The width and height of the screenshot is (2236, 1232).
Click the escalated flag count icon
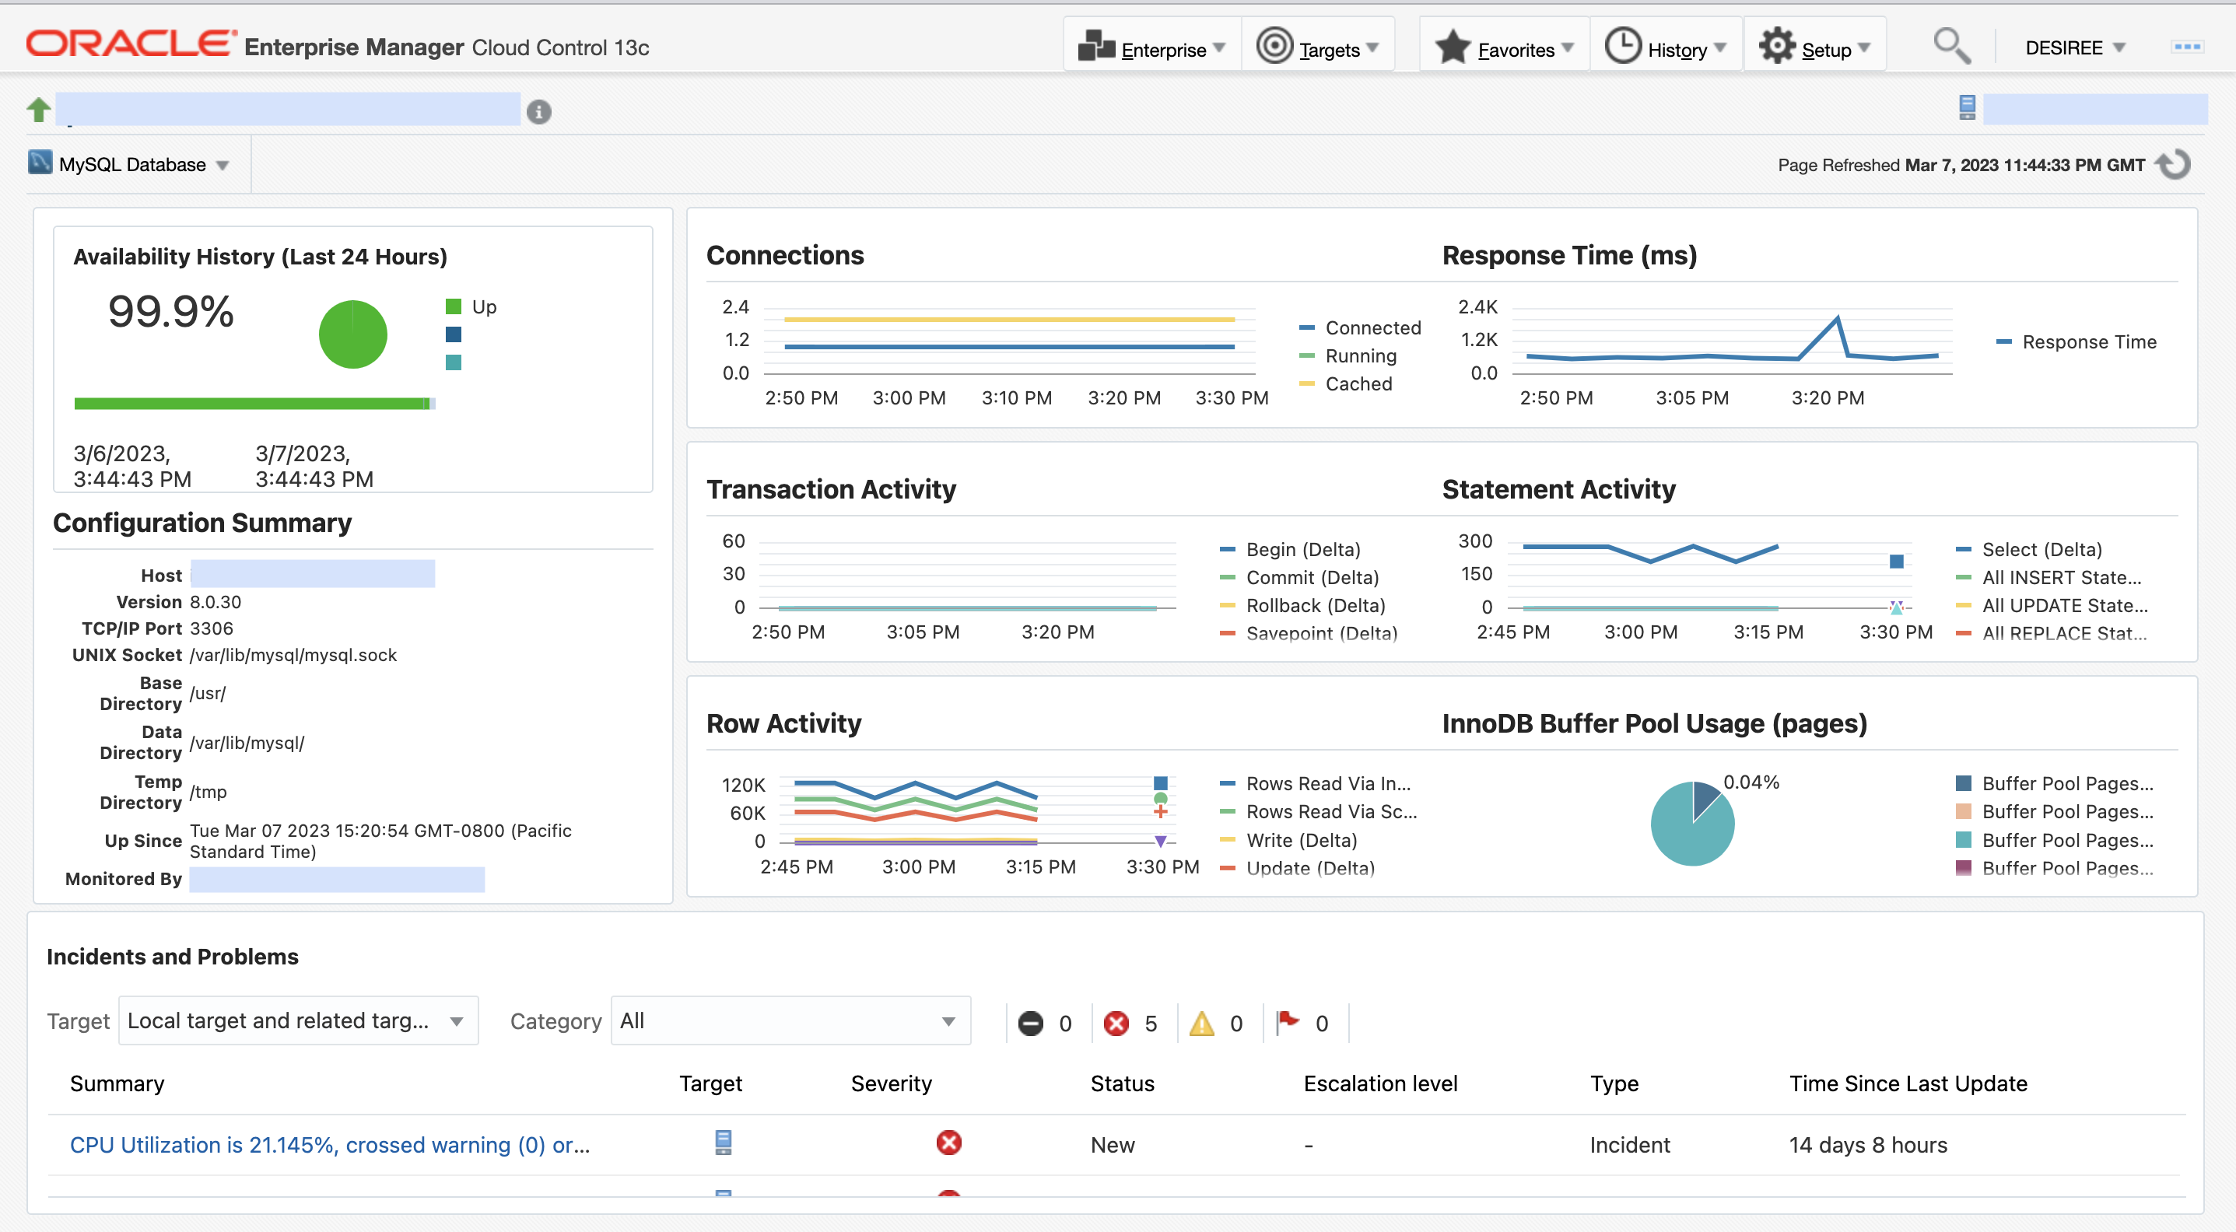[x=1288, y=1022]
